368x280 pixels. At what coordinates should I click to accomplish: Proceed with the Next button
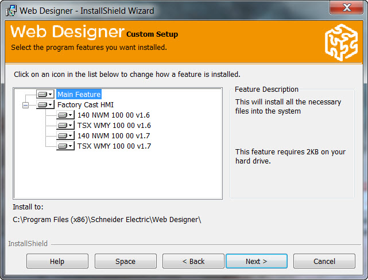257,261
